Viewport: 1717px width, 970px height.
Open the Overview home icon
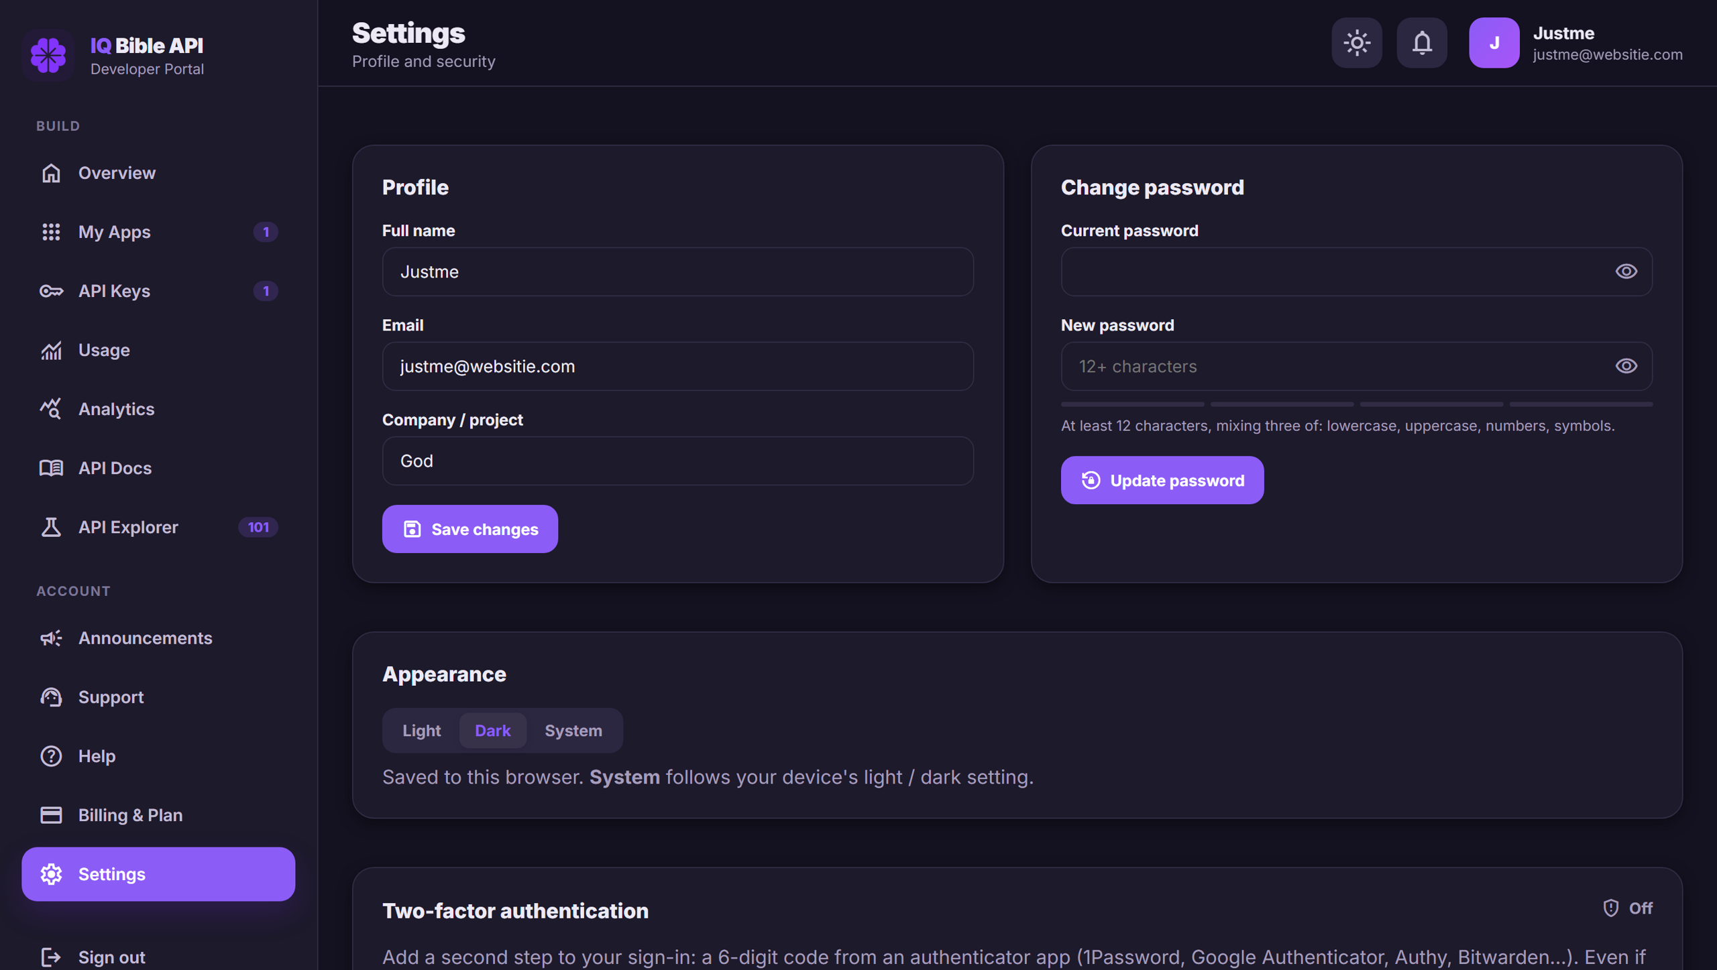51,173
